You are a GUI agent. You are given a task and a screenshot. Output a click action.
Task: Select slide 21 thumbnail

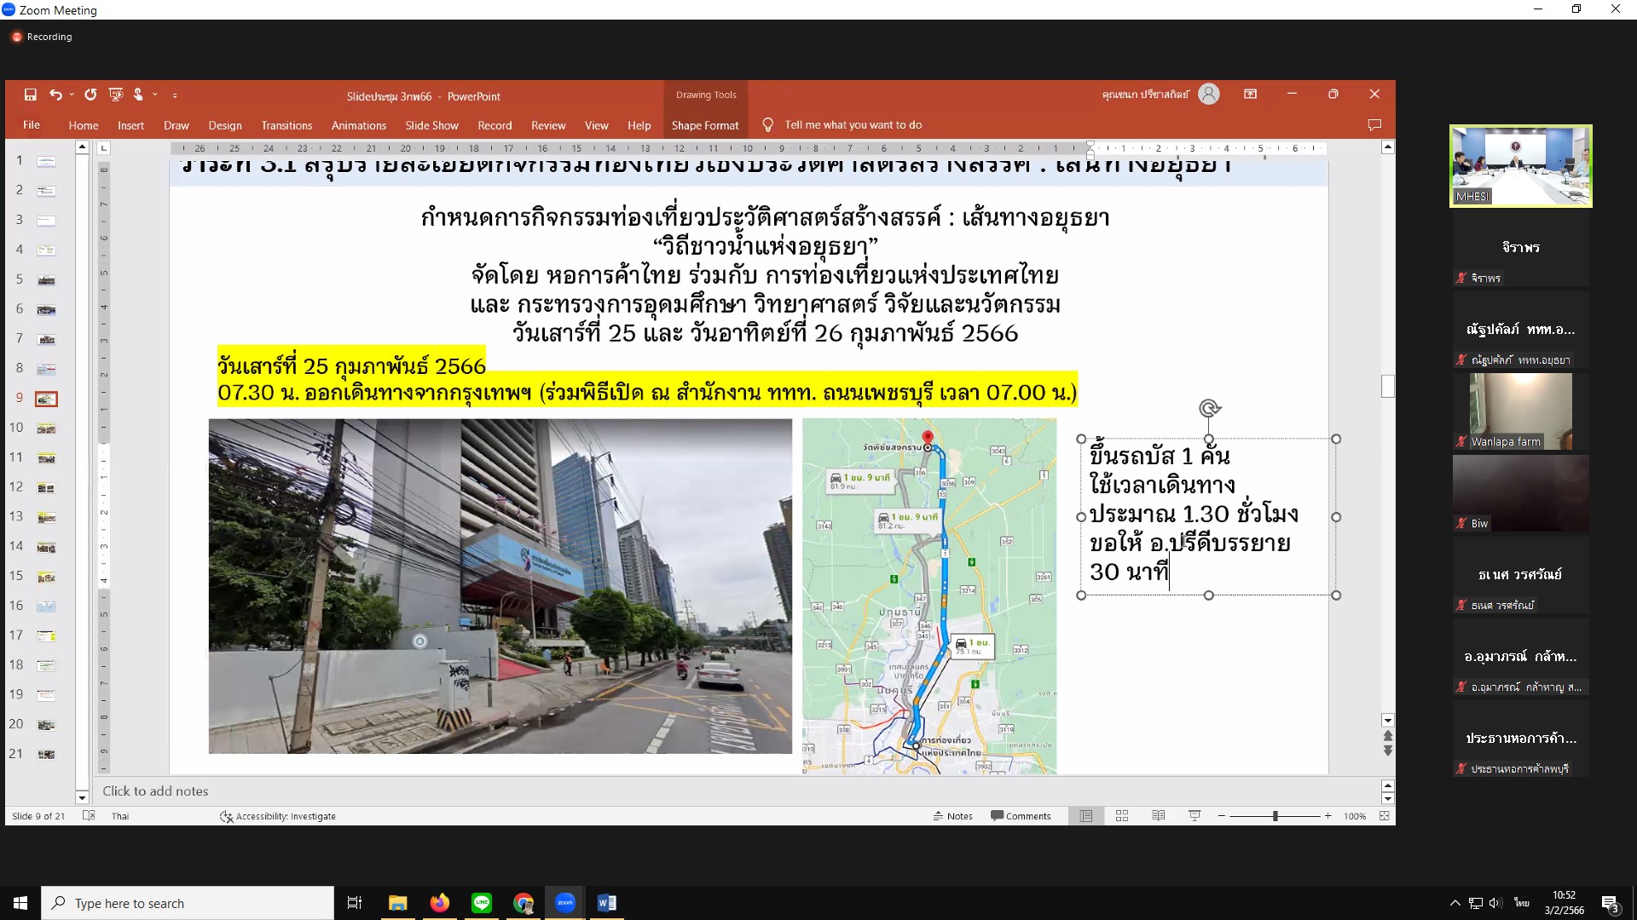[46, 755]
